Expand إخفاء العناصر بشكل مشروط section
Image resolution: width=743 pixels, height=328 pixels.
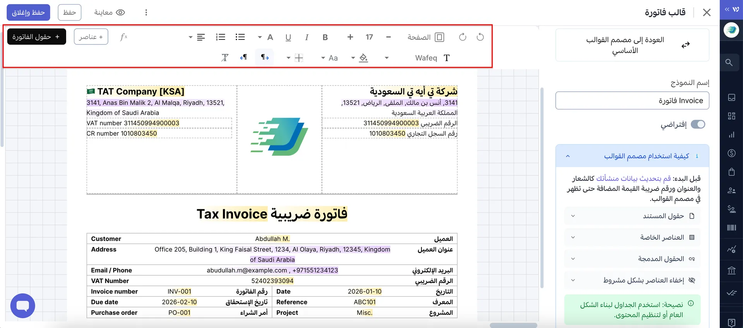(632, 280)
